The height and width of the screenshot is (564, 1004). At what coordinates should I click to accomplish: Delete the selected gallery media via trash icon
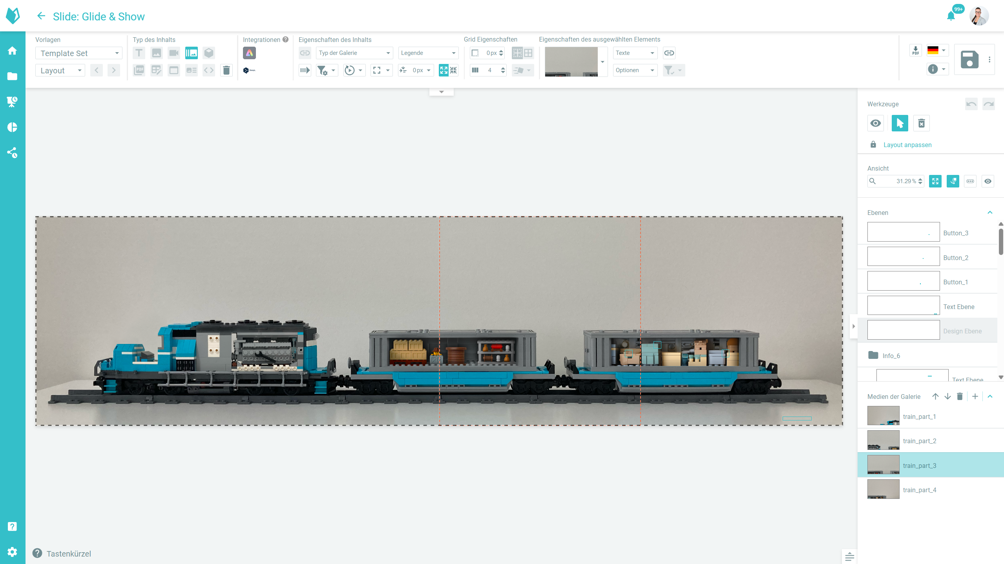point(960,397)
